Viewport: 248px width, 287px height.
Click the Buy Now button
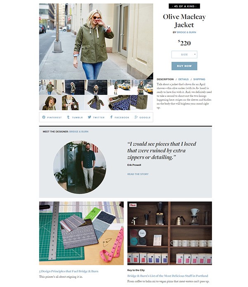point(184,66)
